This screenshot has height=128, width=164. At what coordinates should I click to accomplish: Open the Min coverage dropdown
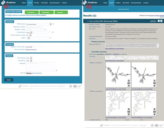(x=31, y=58)
